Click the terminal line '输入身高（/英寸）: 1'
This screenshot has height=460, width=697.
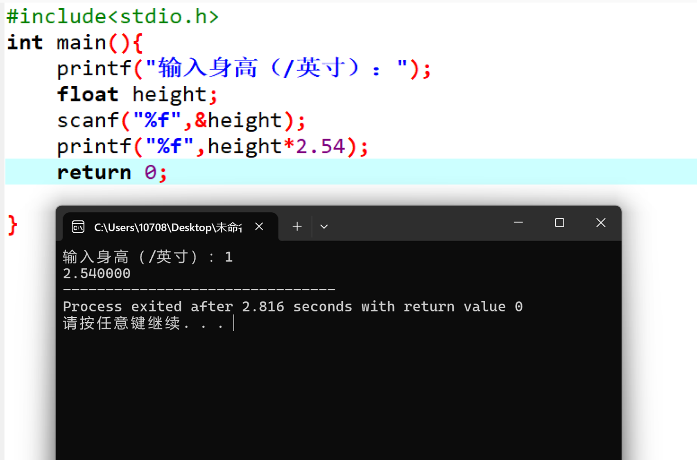click(148, 257)
